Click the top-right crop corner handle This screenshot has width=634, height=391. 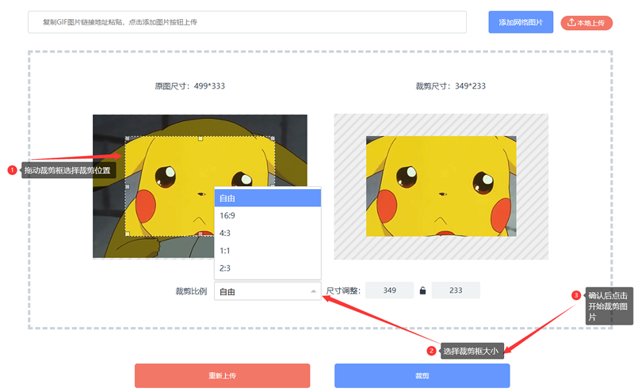(273, 139)
